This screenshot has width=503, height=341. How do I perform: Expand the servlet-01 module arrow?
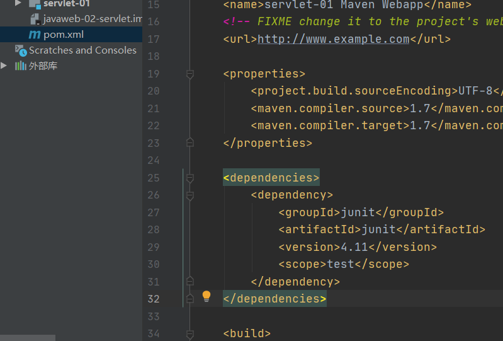[x=18, y=3]
